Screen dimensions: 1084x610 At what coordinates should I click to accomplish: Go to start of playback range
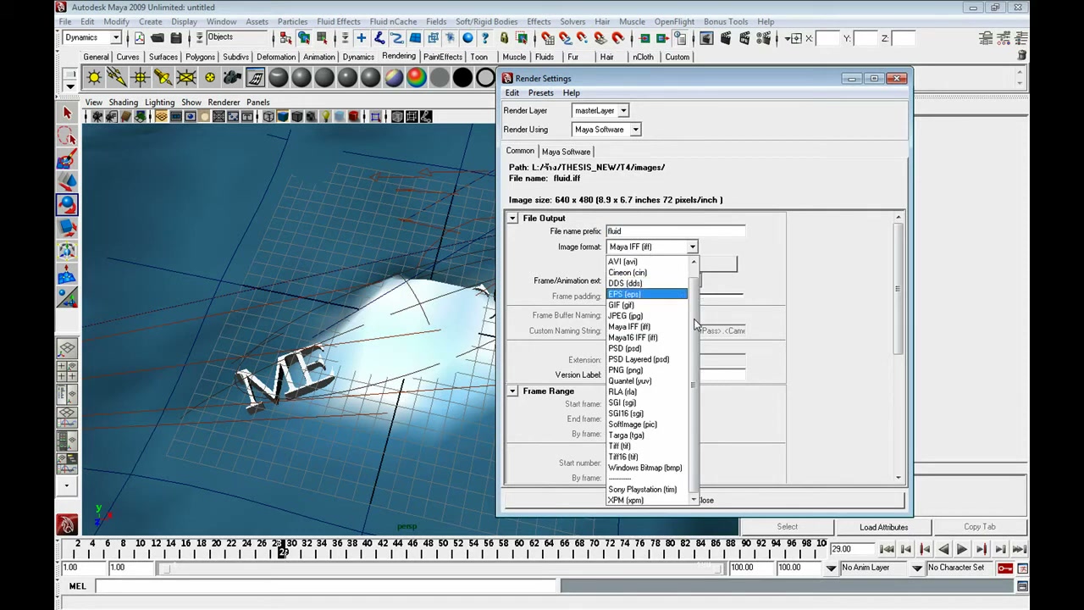(887, 550)
